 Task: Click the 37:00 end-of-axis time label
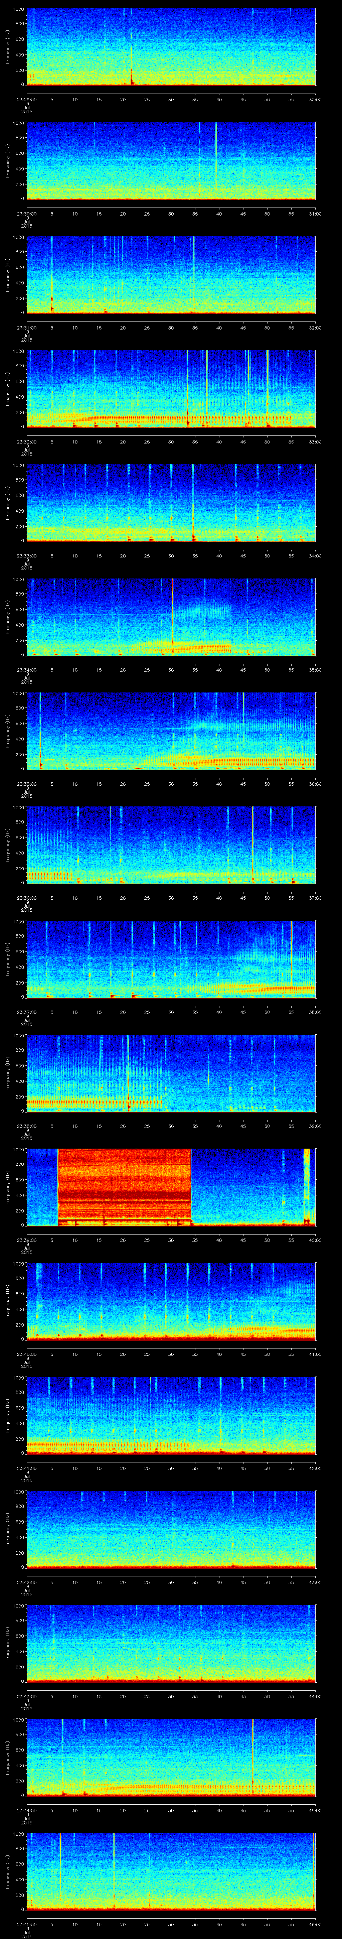(315, 898)
